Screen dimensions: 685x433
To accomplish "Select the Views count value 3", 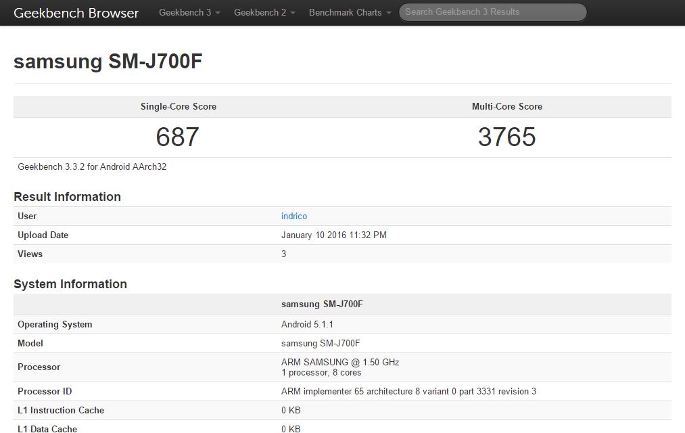I will (283, 254).
